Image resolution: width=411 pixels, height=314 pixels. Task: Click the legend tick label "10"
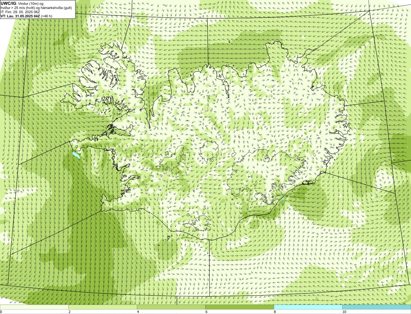tap(344, 312)
